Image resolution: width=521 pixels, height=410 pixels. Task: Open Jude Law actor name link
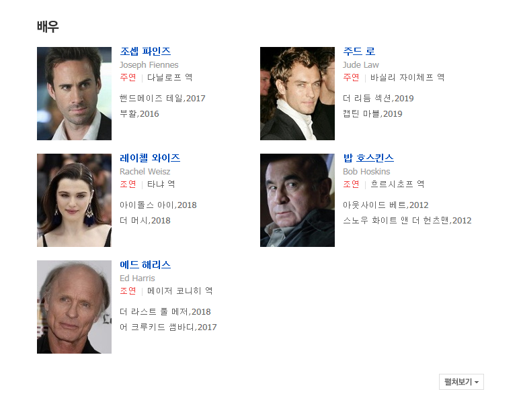click(359, 52)
